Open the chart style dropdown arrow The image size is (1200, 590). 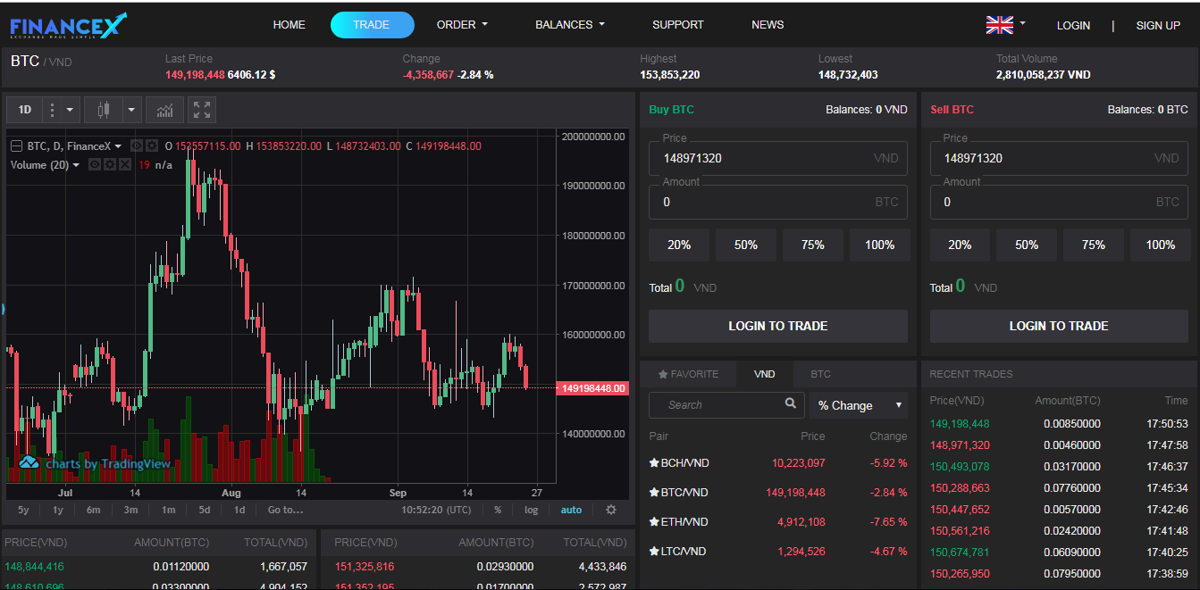(132, 110)
